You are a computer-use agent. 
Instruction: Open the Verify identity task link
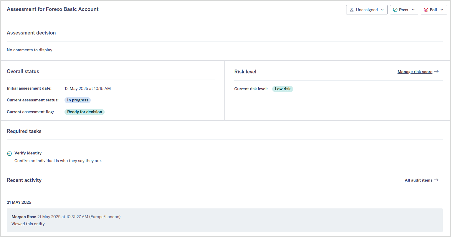(x=28, y=153)
